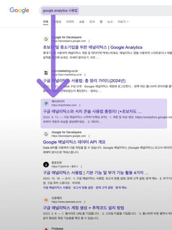Open options menu beside first developers.google.com URL
Viewport: 172px width, 230px height.
(89, 41)
